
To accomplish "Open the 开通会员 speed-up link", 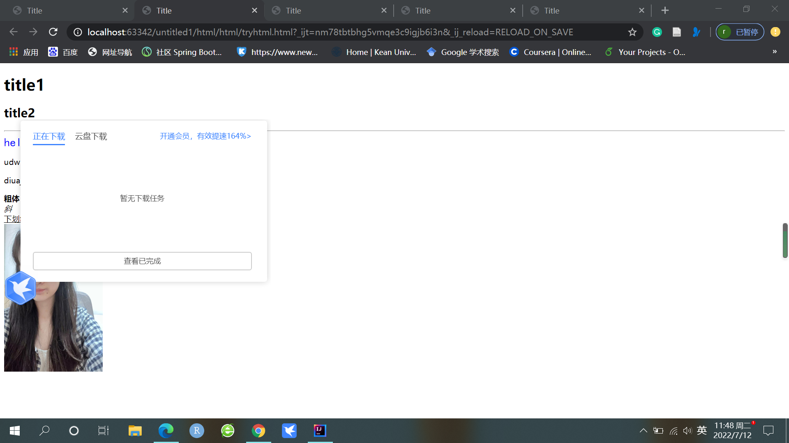I will (205, 136).
